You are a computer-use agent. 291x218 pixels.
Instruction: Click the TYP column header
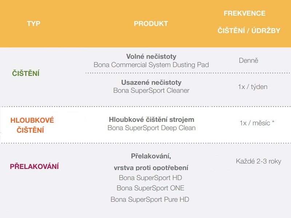point(33,24)
